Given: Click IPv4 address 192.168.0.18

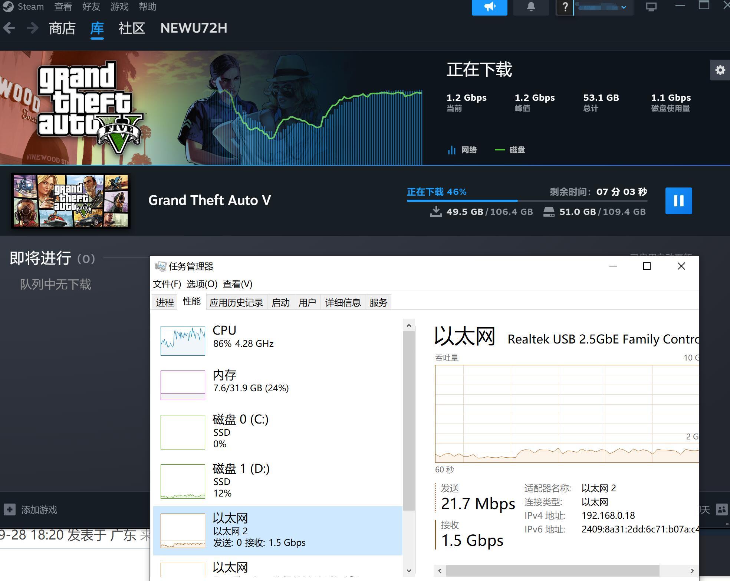Looking at the screenshot, I should [x=608, y=515].
